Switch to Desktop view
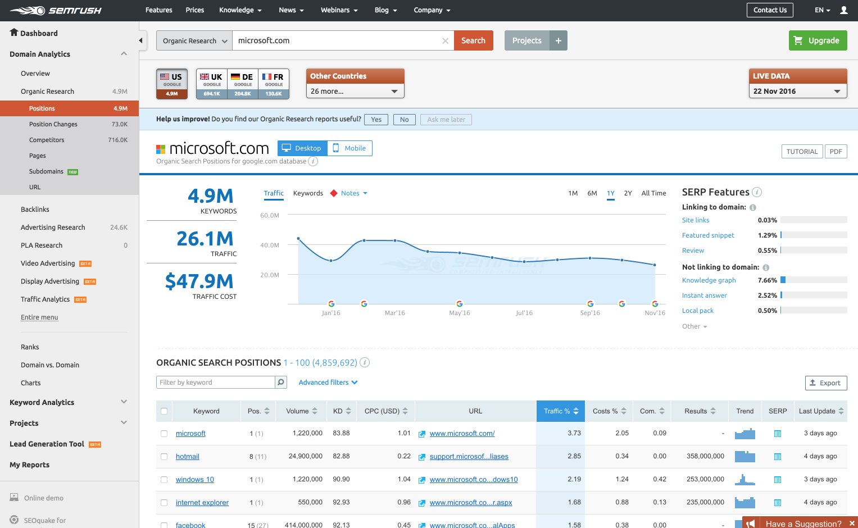Screen dimensions: 858x528 (x=302, y=148)
